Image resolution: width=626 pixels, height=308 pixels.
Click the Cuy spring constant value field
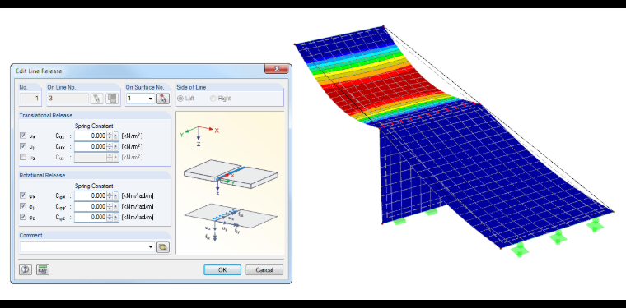click(x=91, y=146)
